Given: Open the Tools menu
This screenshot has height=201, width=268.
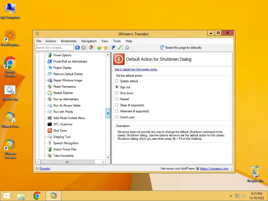Looking at the screenshot, I should tap(117, 41).
